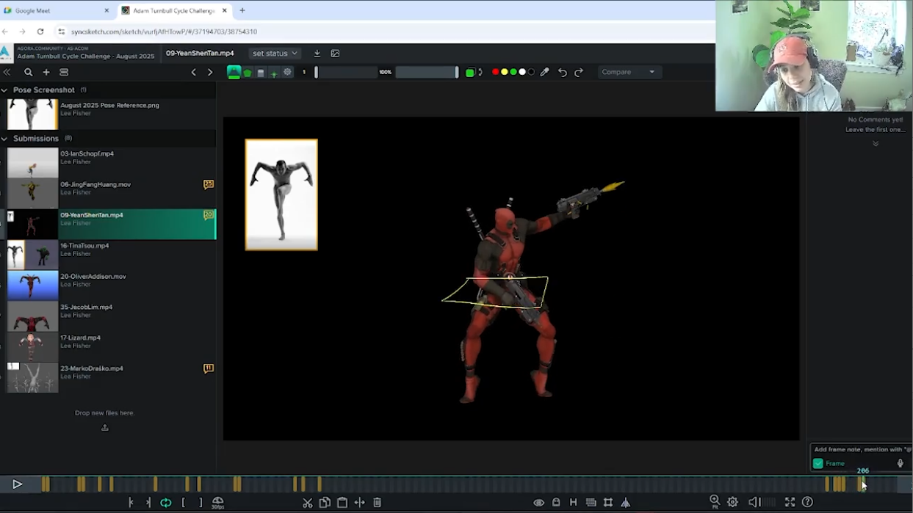Image resolution: width=913 pixels, height=513 pixels.
Task: Open the settings gear in bottom bar
Action: pos(732,502)
